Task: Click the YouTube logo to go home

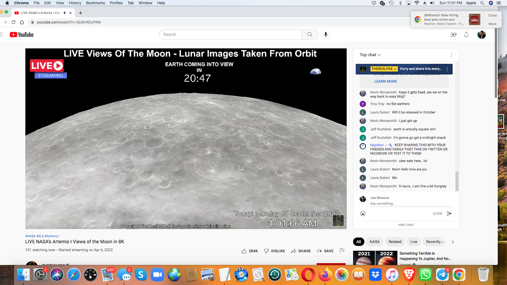Action: pos(22,35)
